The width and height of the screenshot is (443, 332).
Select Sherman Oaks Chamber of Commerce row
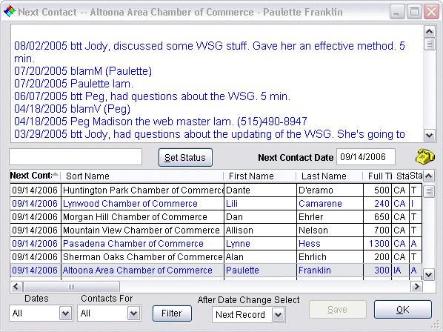click(216, 257)
